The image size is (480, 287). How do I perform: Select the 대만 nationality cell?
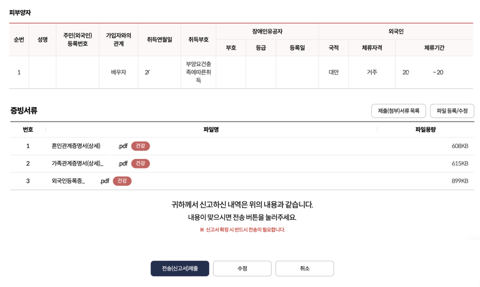[x=333, y=72]
